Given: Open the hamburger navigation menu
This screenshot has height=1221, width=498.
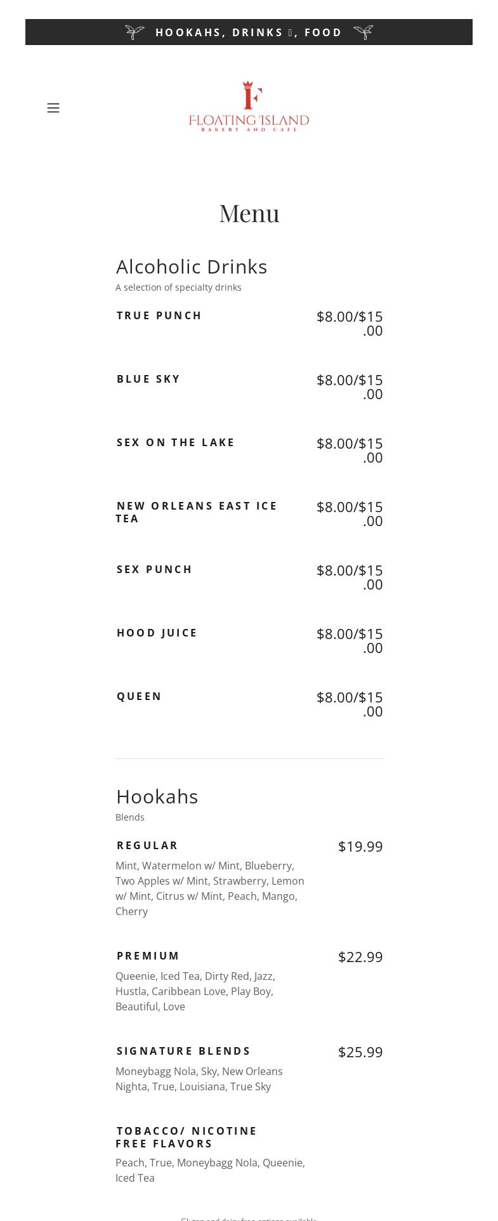Looking at the screenshot, I should click(x=53, y=108).
